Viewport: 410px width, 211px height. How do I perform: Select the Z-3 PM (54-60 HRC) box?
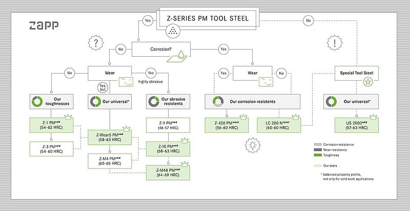(x=52, y=149)
